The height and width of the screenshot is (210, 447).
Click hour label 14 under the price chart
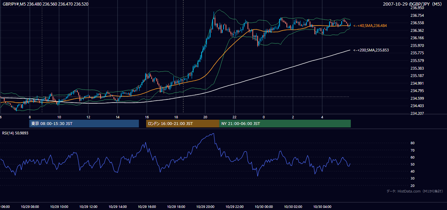coord(118,117)
